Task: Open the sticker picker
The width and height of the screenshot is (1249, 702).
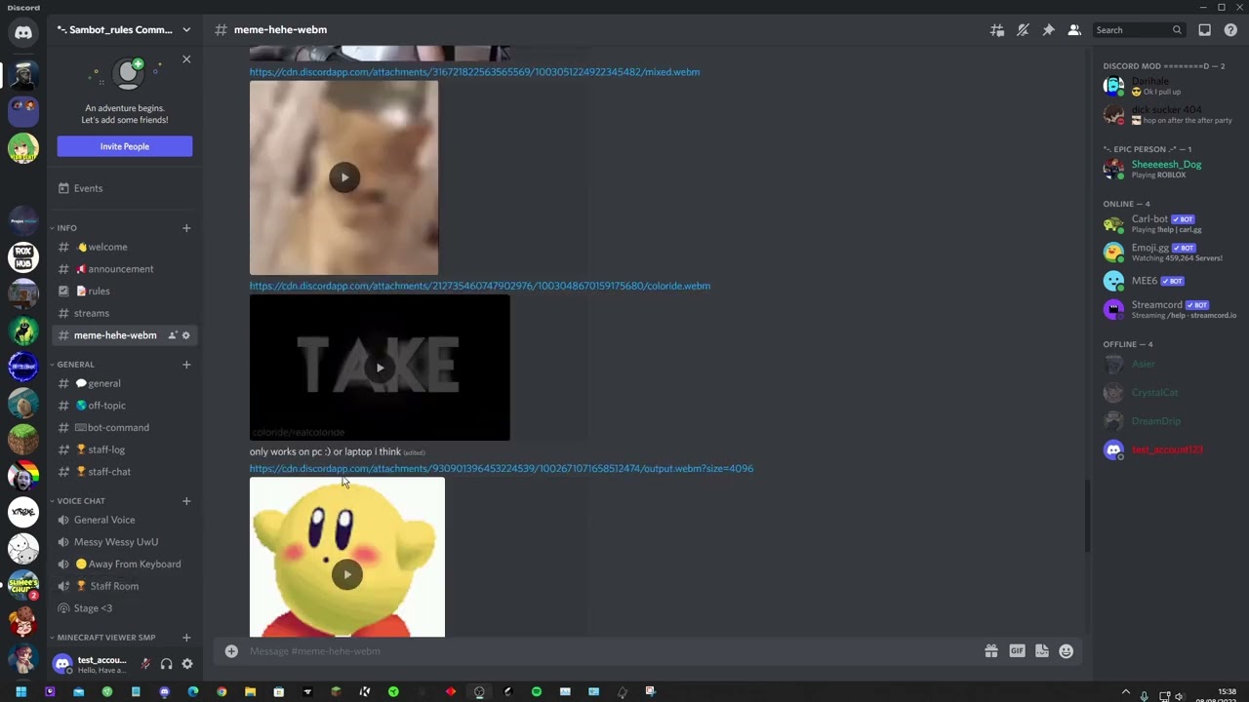Action: click(1042, 651)
